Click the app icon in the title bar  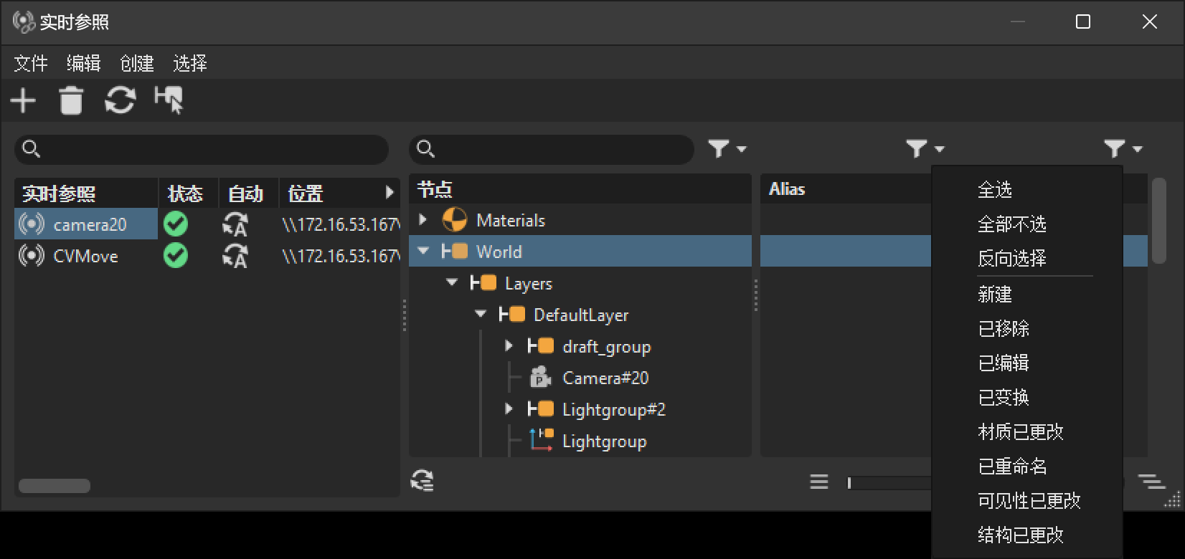coord(23,22)
